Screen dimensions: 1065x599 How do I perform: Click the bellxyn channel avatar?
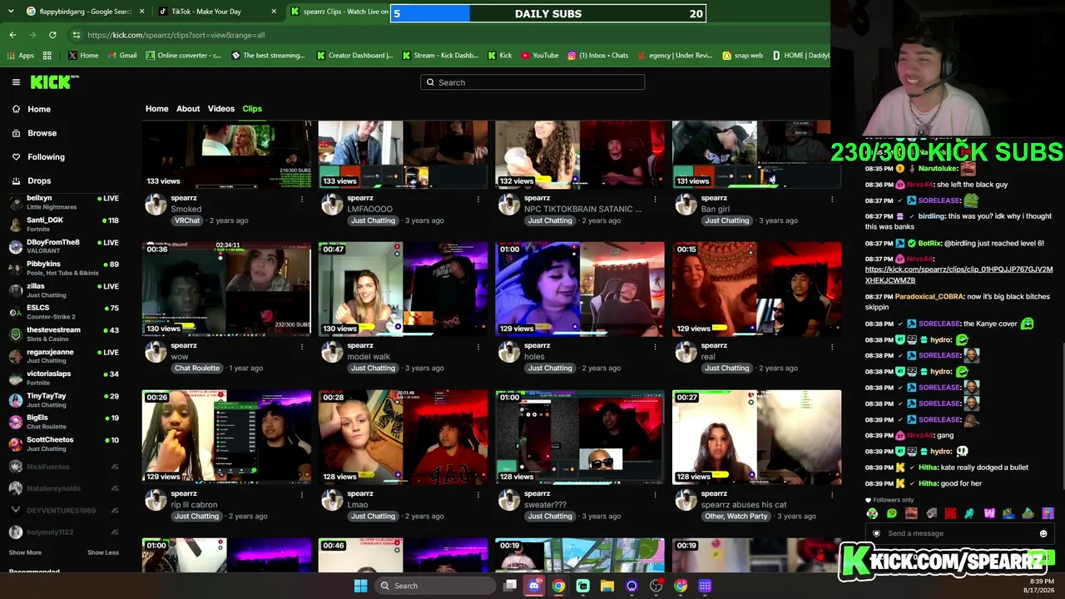coord(16,202)
